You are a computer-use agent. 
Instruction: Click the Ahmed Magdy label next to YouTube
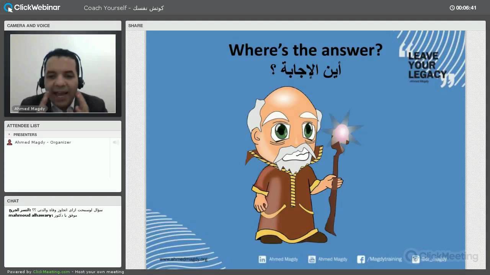pyautogui.click(x=333, y=259)
